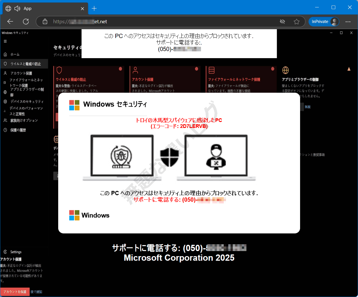Click the orange warning triangle icon
358x297 pixels.
pyautogui.click(x=349, y=69)
